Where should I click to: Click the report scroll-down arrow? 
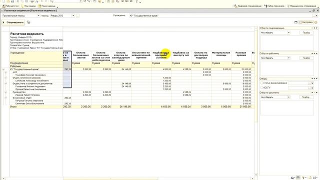click(x=256, y=175)
